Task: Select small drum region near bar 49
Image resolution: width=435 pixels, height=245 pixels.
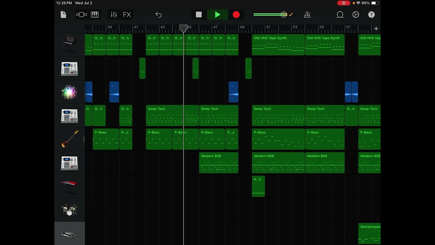Action: (248, 68)
